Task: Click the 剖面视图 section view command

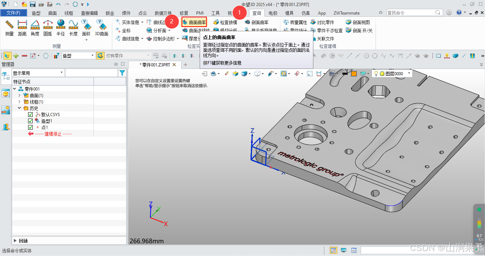Action: tap(358, 22)
